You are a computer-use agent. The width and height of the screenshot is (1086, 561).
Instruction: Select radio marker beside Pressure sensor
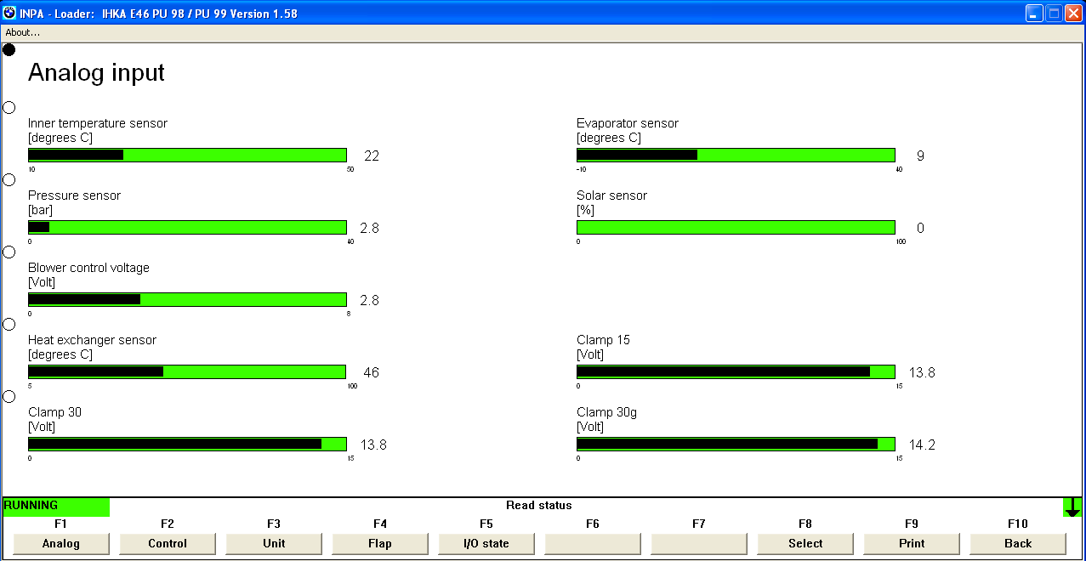coord(9,180)
